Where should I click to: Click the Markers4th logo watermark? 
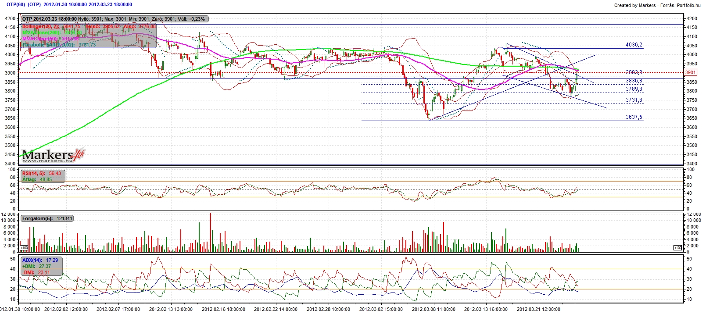click(53, 155)
